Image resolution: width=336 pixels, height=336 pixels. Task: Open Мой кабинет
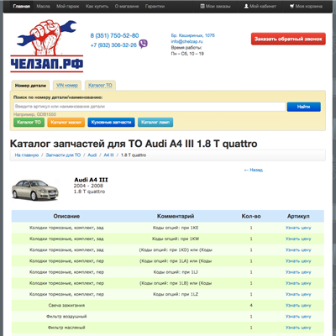point(260,6)
